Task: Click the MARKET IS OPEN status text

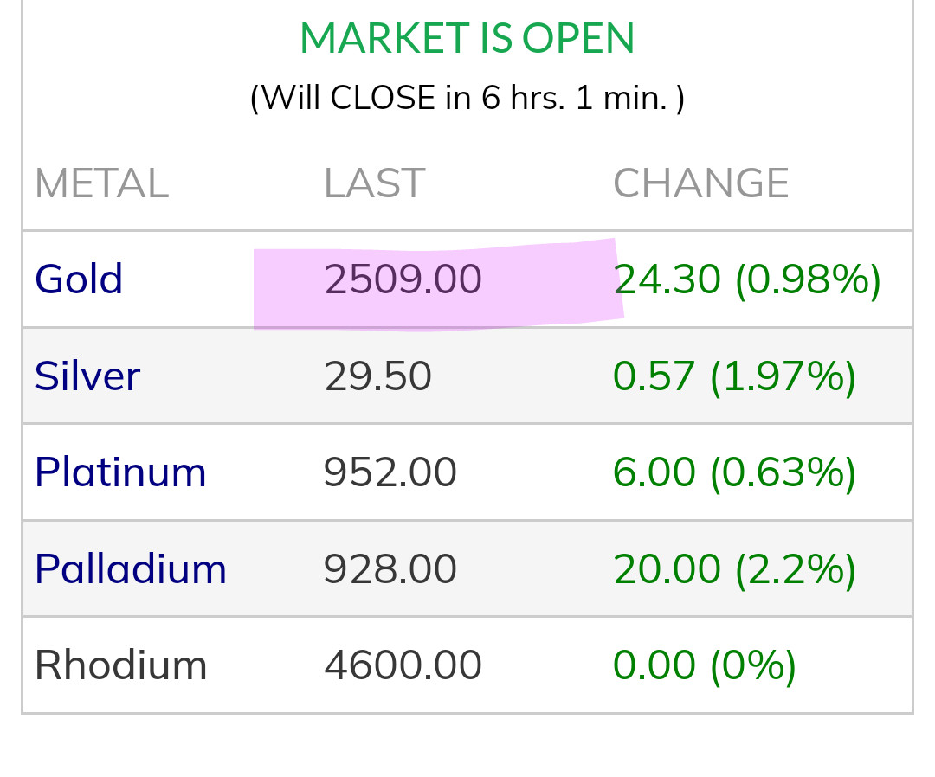Action: (x=467, y=38)
